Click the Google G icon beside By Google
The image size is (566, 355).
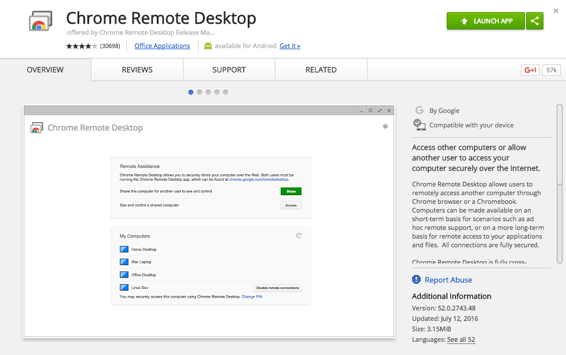tap(419, 110)
